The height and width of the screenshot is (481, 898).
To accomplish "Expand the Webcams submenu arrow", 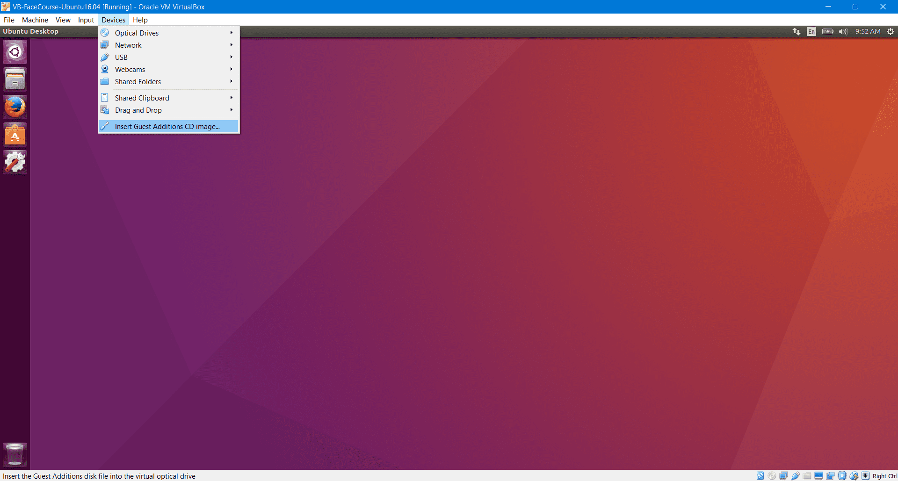I will pyautogui.click(x=231, y=69).
